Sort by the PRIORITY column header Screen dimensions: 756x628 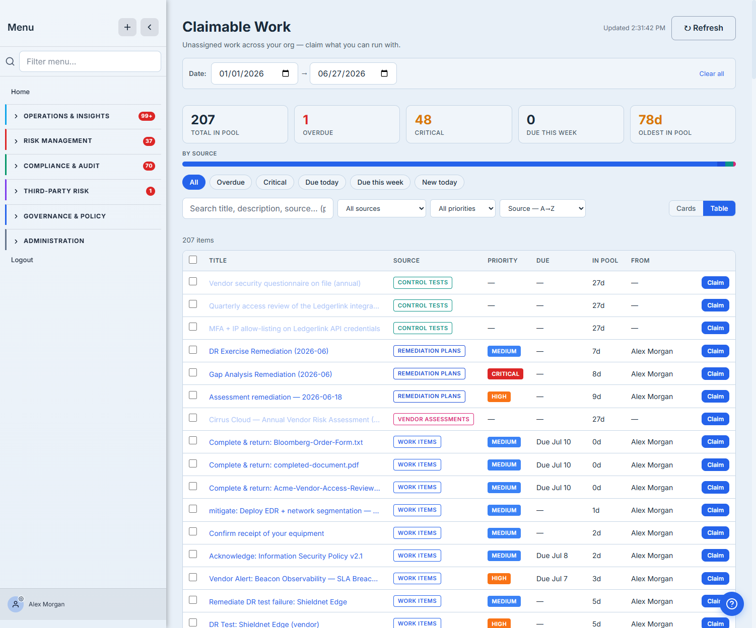point(503,261)
